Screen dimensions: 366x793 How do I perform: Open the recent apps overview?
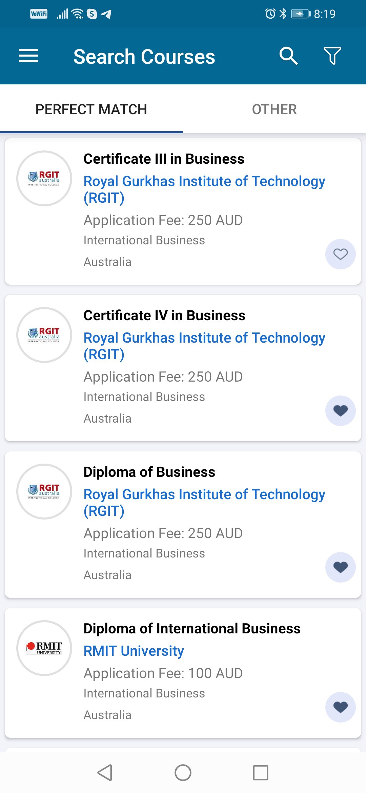(x=260, y=773)
